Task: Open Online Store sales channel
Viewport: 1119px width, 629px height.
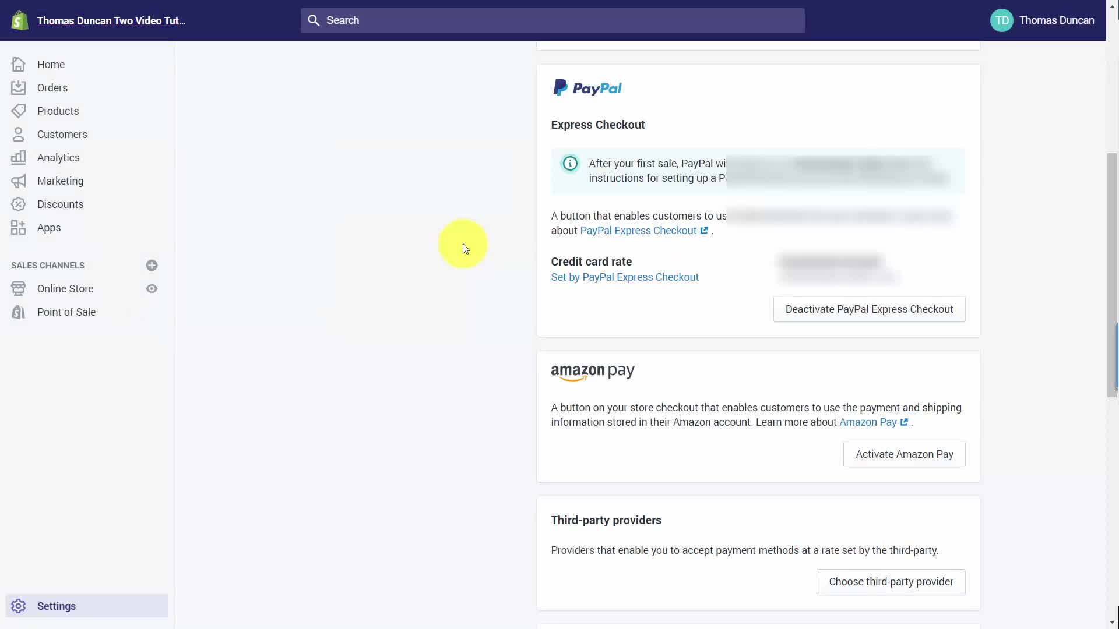Action: coord(65,288)
